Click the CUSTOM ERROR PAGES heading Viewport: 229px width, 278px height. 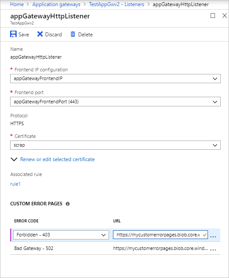(36, 204)
